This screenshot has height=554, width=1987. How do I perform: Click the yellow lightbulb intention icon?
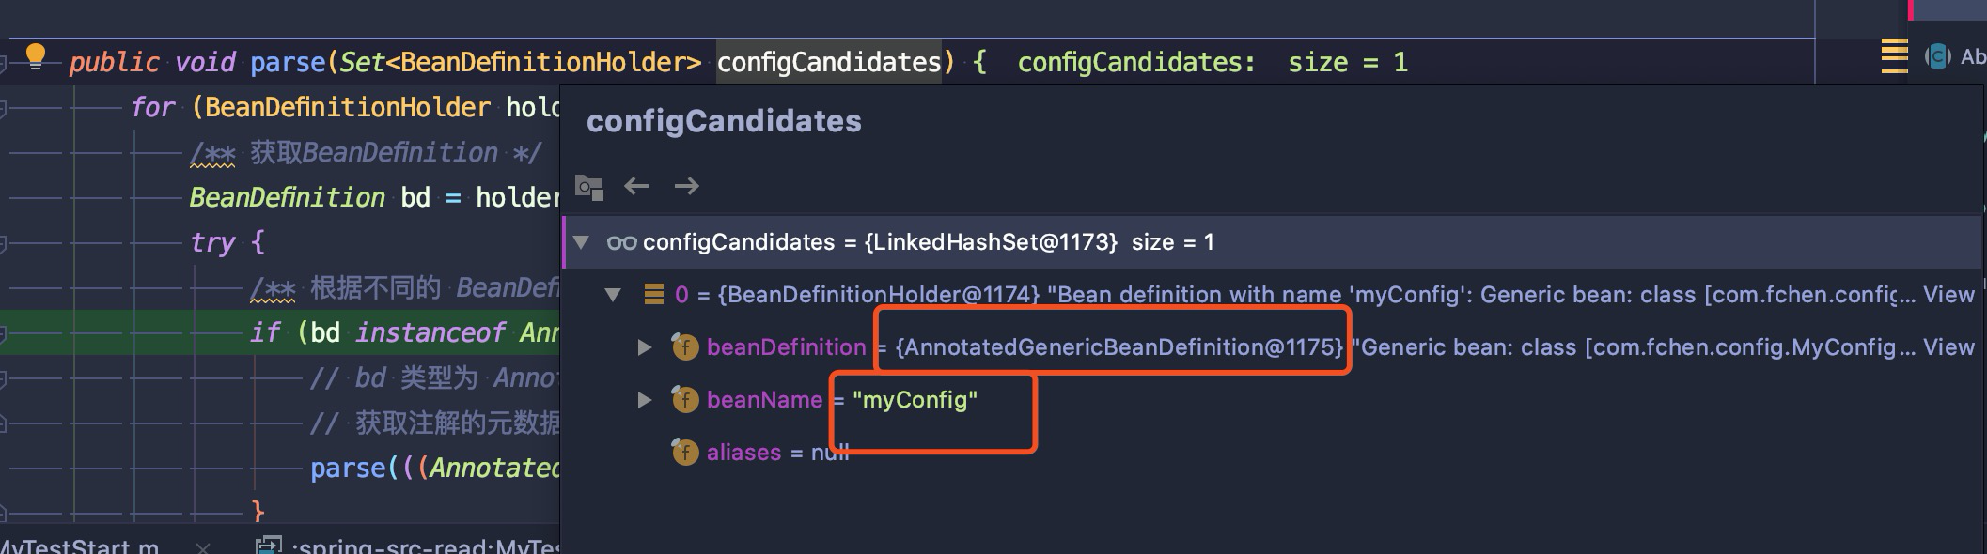[x=36, y=56]
